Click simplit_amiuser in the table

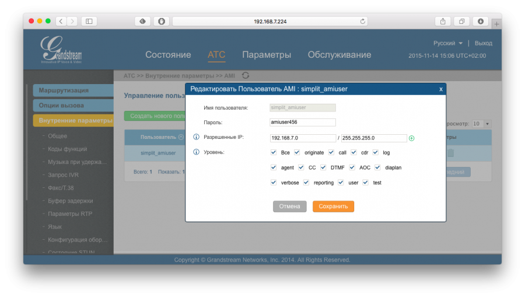[158, 153]
